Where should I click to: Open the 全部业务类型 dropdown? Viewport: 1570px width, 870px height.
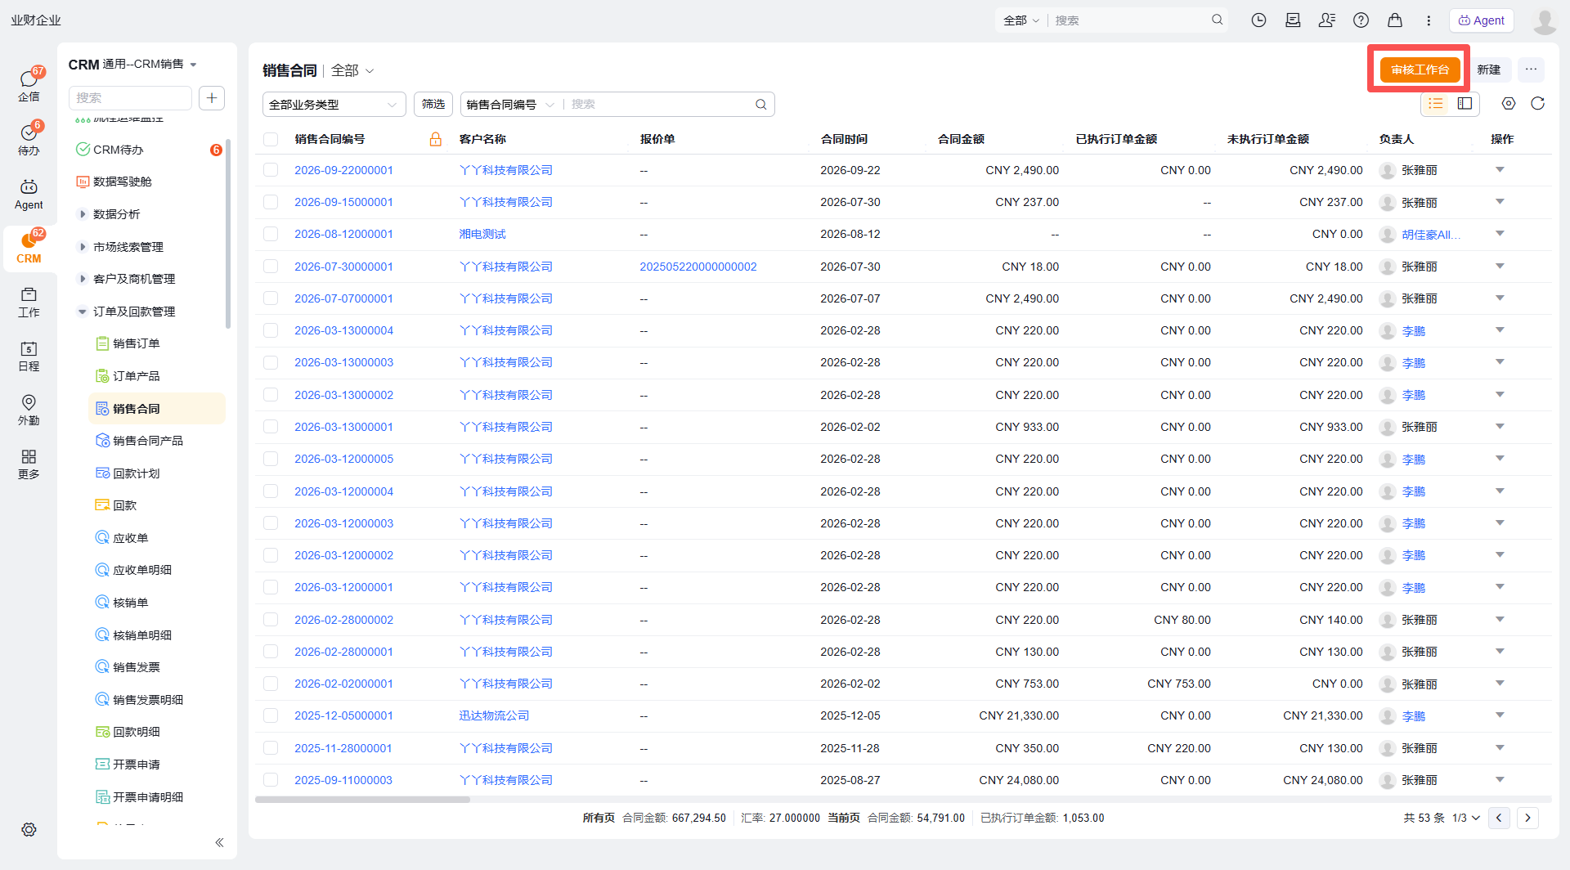334,105
